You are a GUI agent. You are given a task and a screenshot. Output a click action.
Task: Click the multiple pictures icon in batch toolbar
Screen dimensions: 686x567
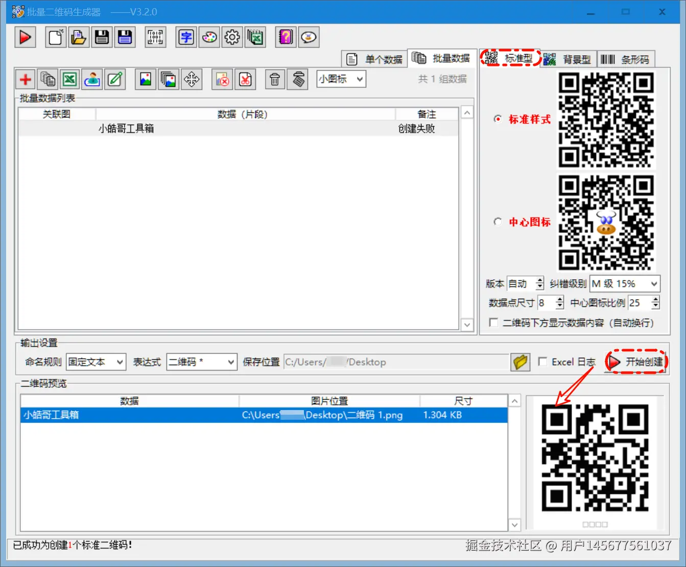[169, 79]
